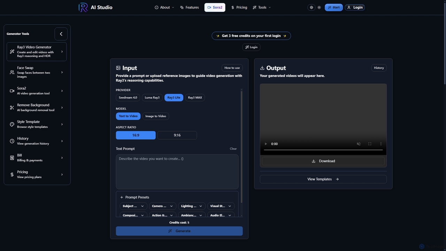The image size is (446, 251).
Task: Open the Subject preset dropdown
Action: tap(133, 206)
